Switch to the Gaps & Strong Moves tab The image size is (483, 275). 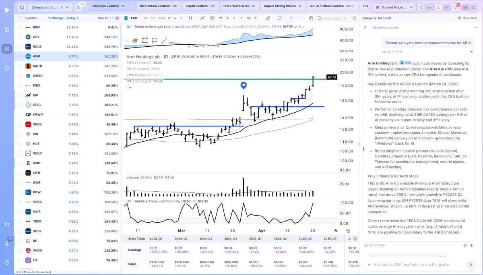pyautogui.click(x=283, y=6)
